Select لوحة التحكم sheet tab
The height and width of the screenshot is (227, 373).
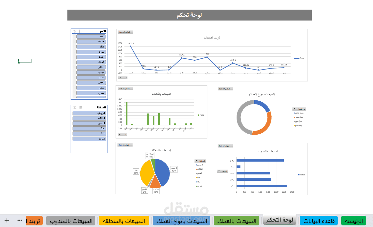(x=280, y=220)
